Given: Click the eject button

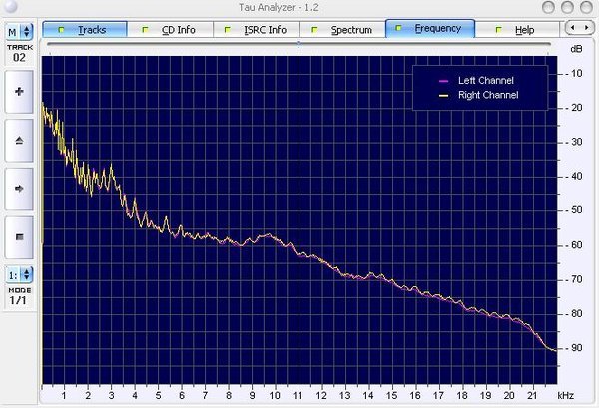Looking at the screenshot, I should [19, 140].
